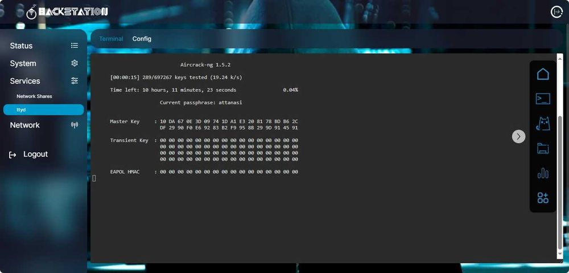Click the '289/697267 keys tested' line
The height and width of the screenshot is (273, 569).
(x=176, y=78)
